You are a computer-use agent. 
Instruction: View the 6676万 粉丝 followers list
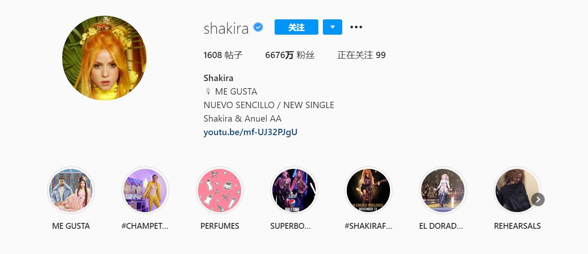click(289, 55)
